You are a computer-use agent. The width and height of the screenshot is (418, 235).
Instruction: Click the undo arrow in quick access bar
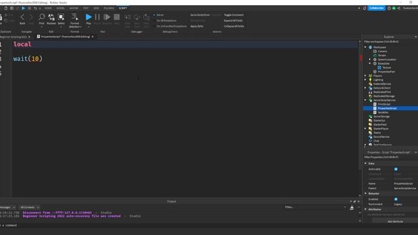tap(35, 8)
